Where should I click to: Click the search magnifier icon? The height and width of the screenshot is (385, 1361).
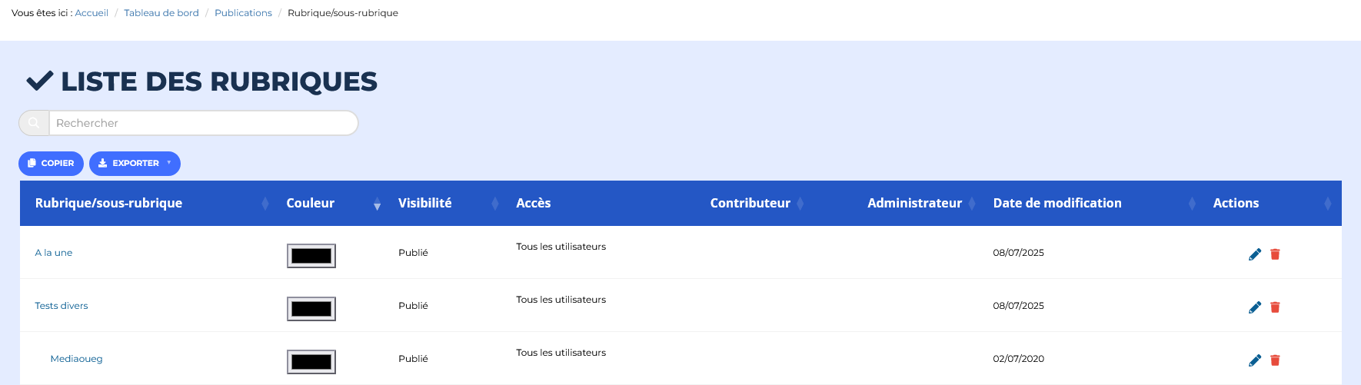[x=34, y=123]
